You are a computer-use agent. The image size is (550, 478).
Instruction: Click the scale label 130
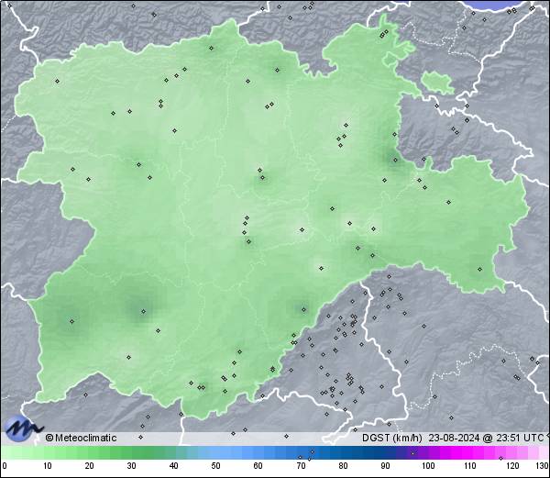543,466
